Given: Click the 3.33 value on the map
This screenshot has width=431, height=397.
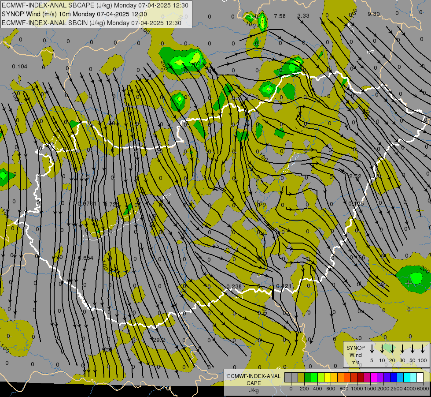Looking at the screenshot, I should (x=303, y=16).
